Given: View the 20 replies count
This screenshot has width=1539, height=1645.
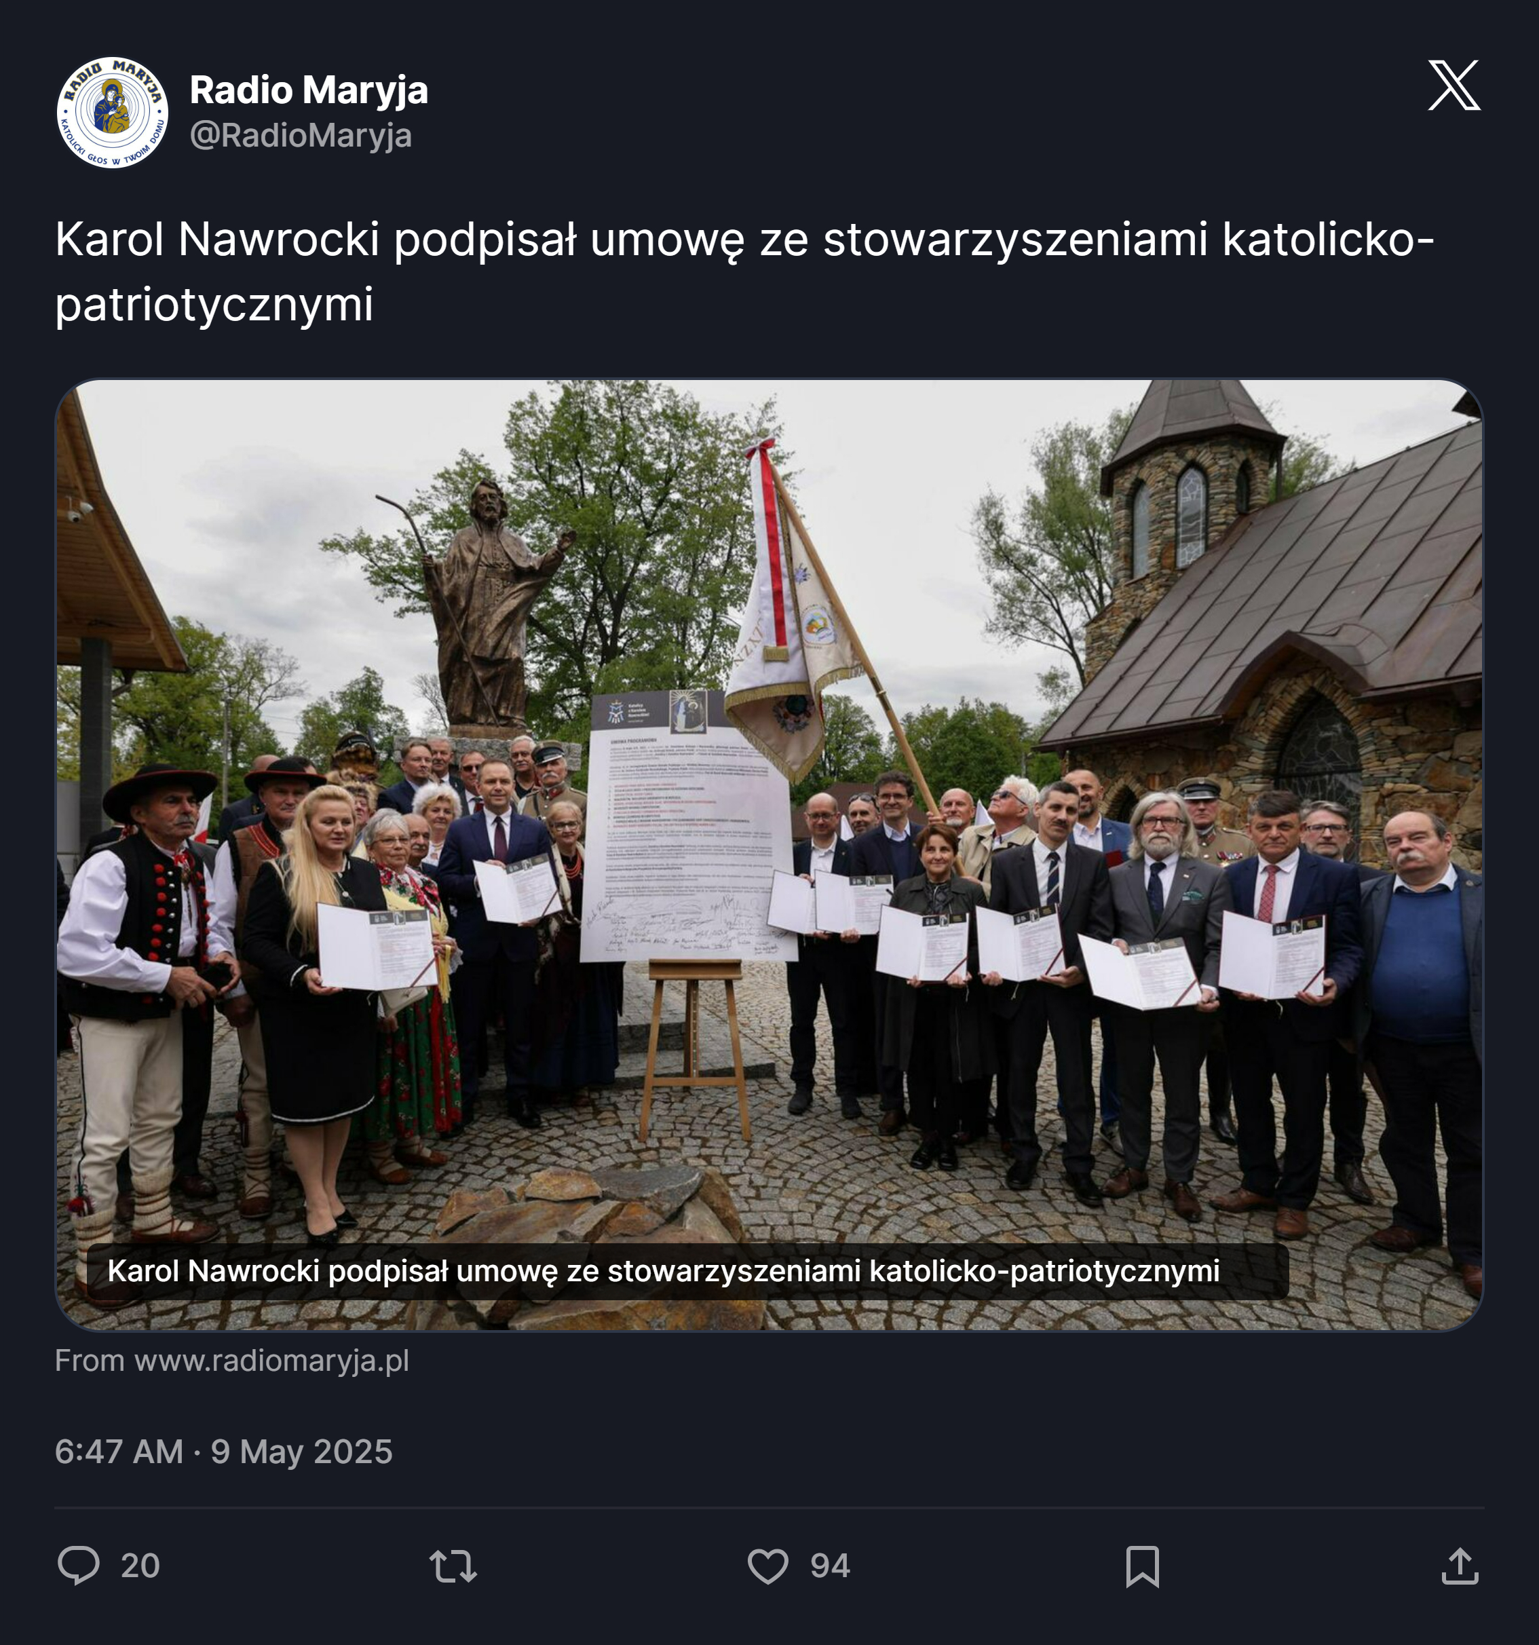Looking at the screenshot, I should click(x=140, y=1566).
